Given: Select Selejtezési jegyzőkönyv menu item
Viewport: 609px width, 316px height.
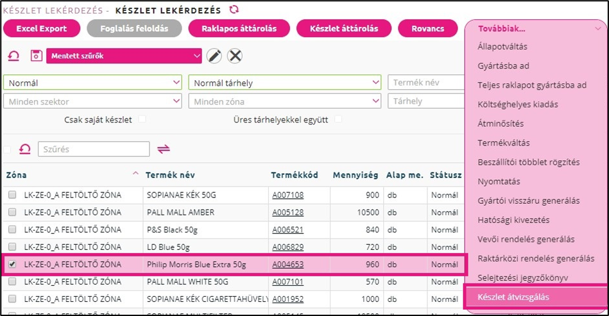Looking at the screenshot, I should (x=523, y=278).
